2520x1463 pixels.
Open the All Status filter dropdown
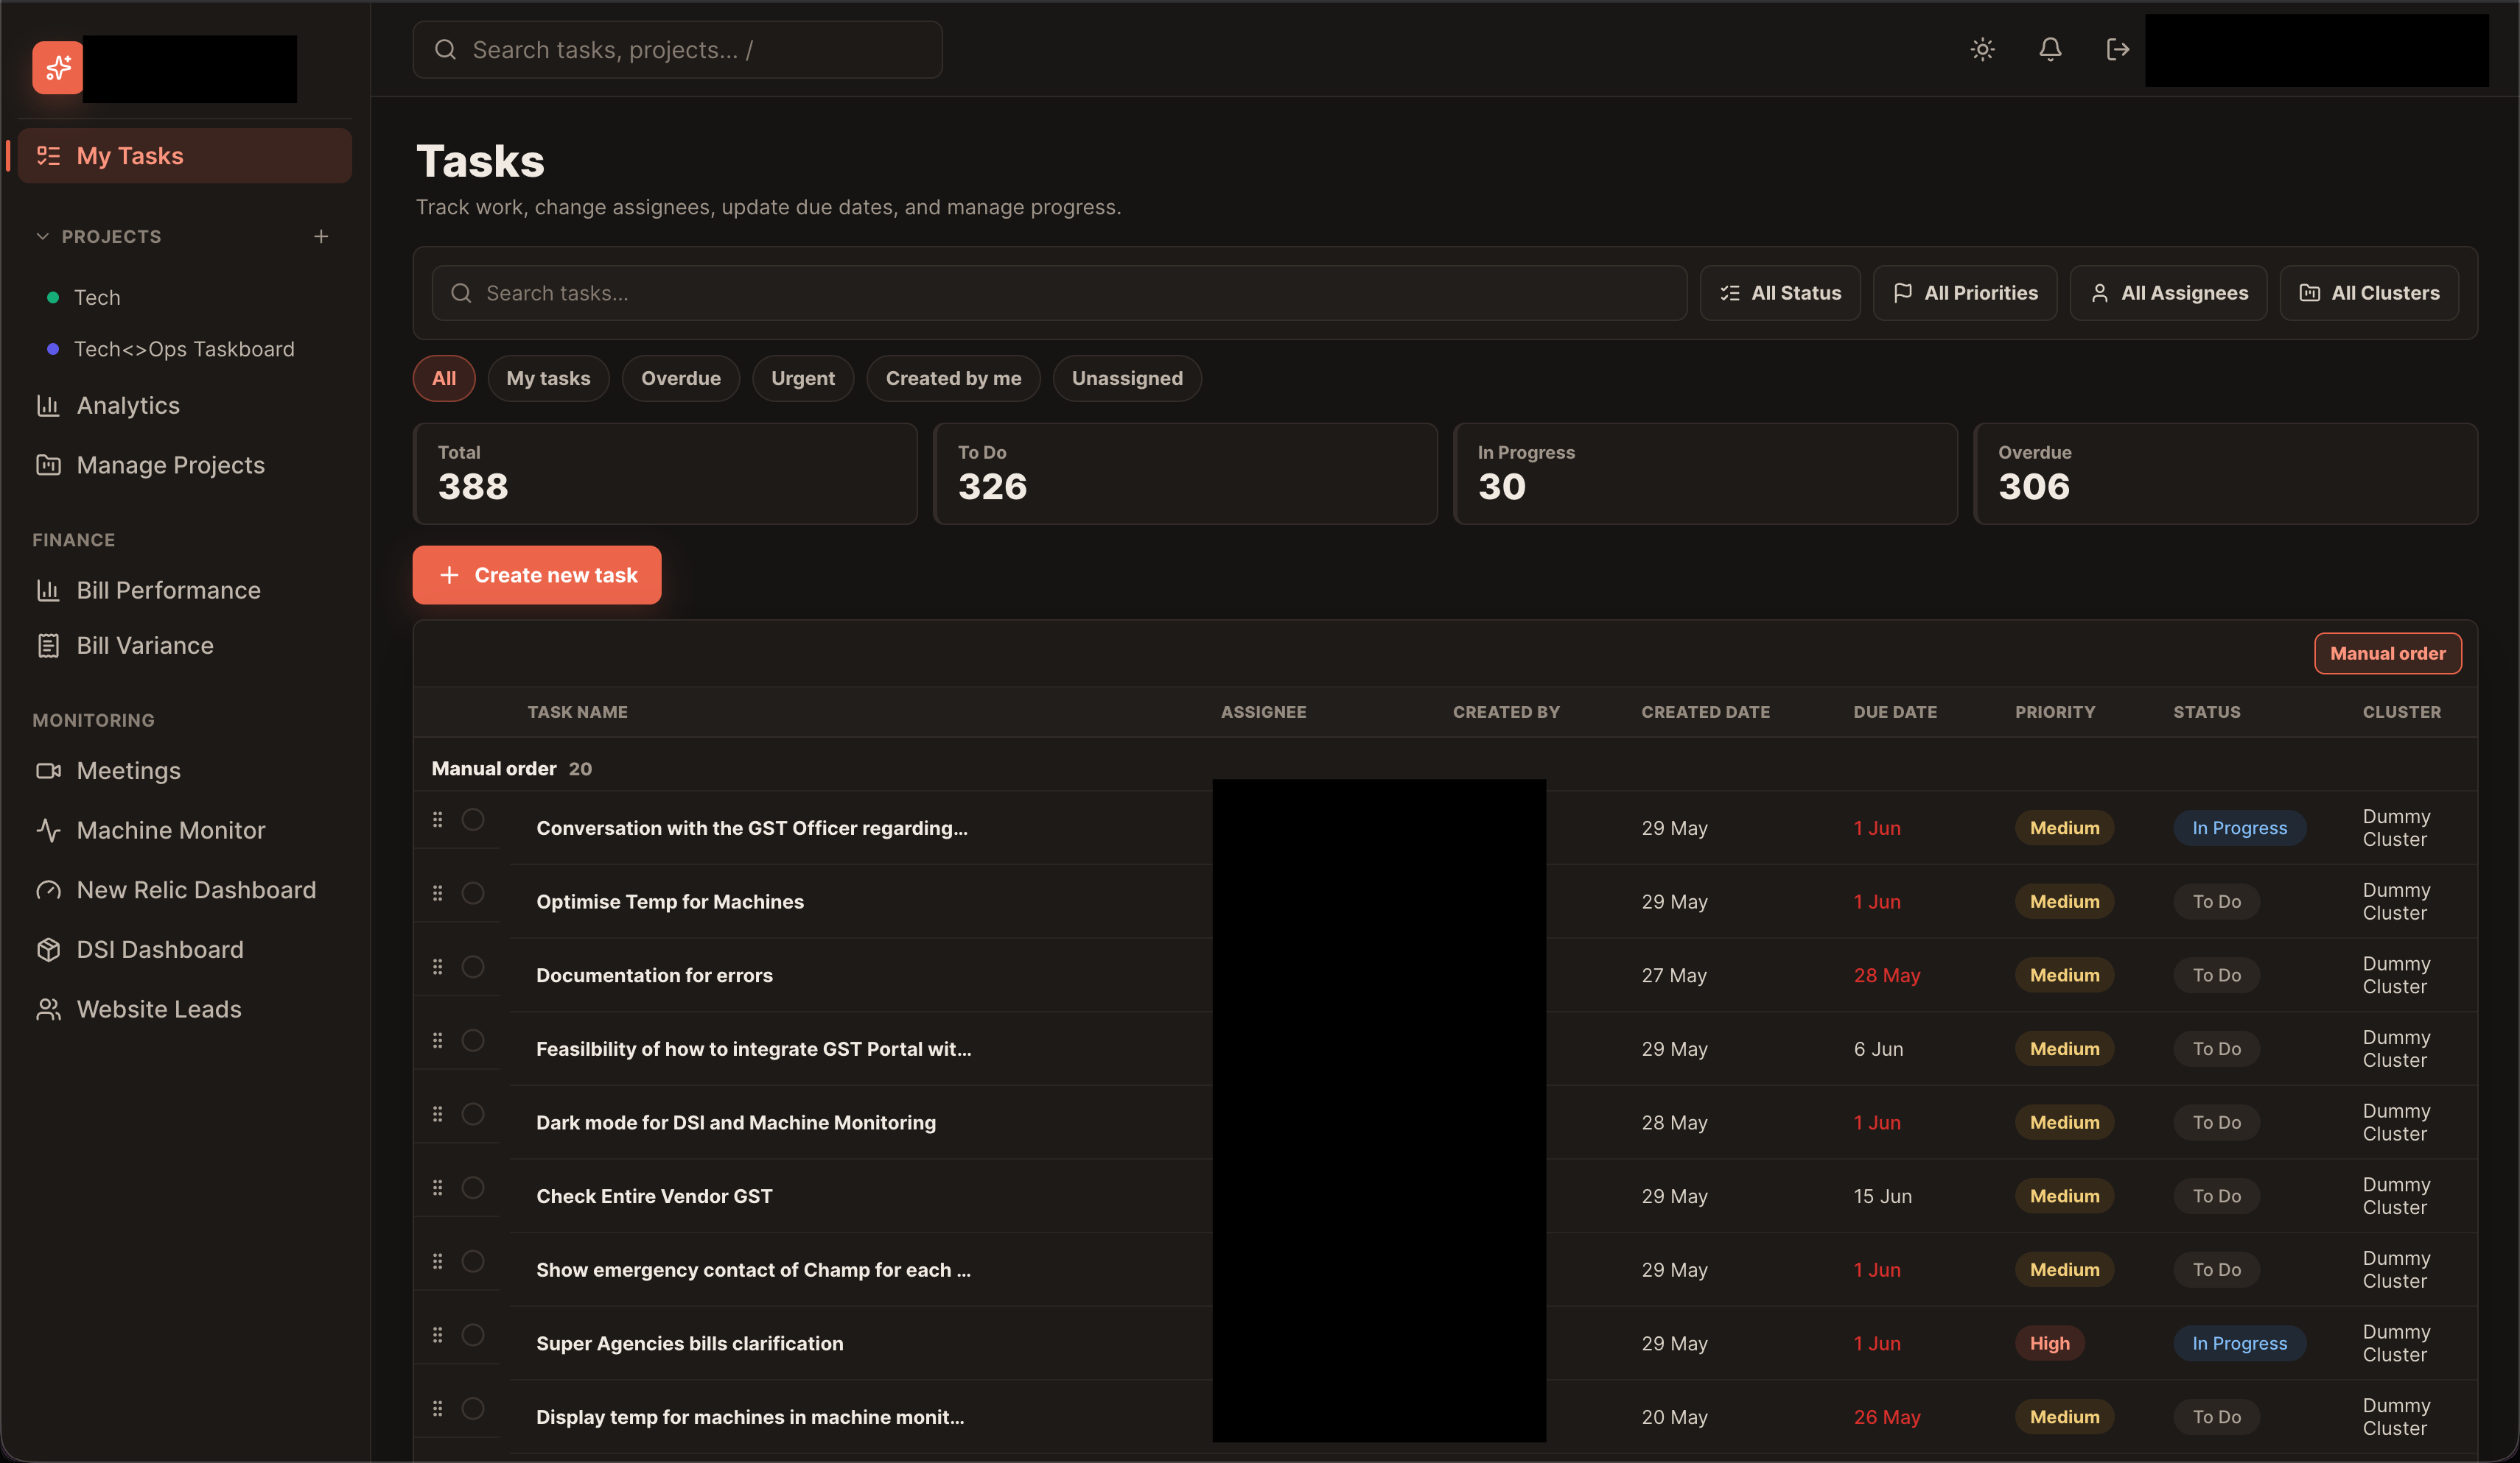pyautogui.click(x=1780, y=293)
